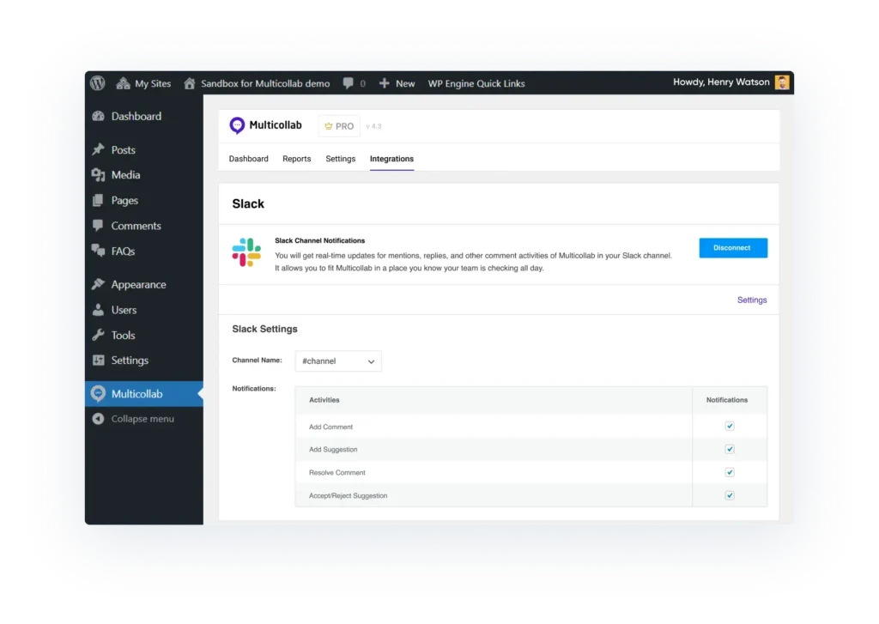This screenshot has height=624, width=879.
Task: Click the 'Activities' column header
Action: click(324, 400)
